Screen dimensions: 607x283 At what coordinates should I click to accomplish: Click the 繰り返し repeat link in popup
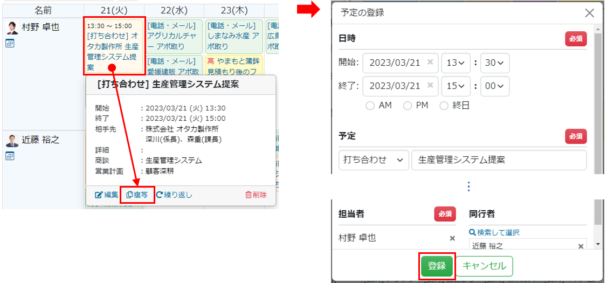pyautogui.click(x=174, y=195)
